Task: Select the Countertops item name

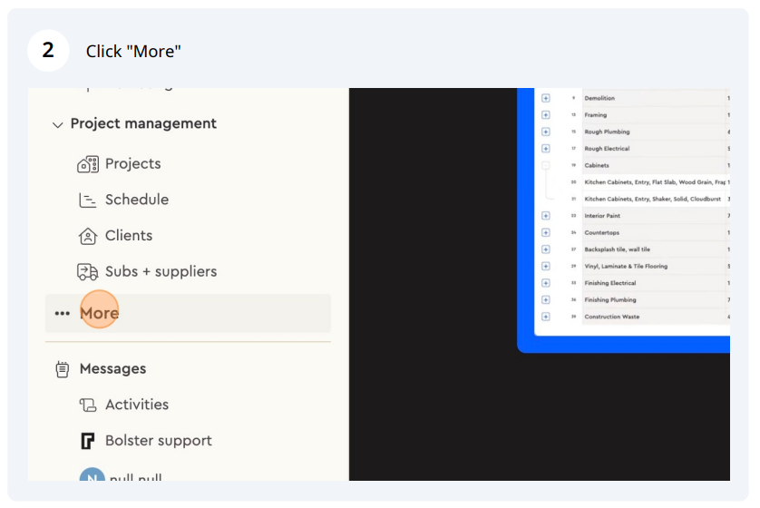Action: pos(601,232)
